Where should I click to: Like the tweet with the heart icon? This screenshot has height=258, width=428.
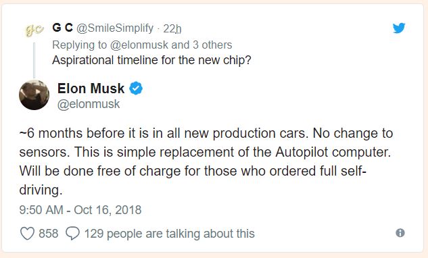pos(27,234)
